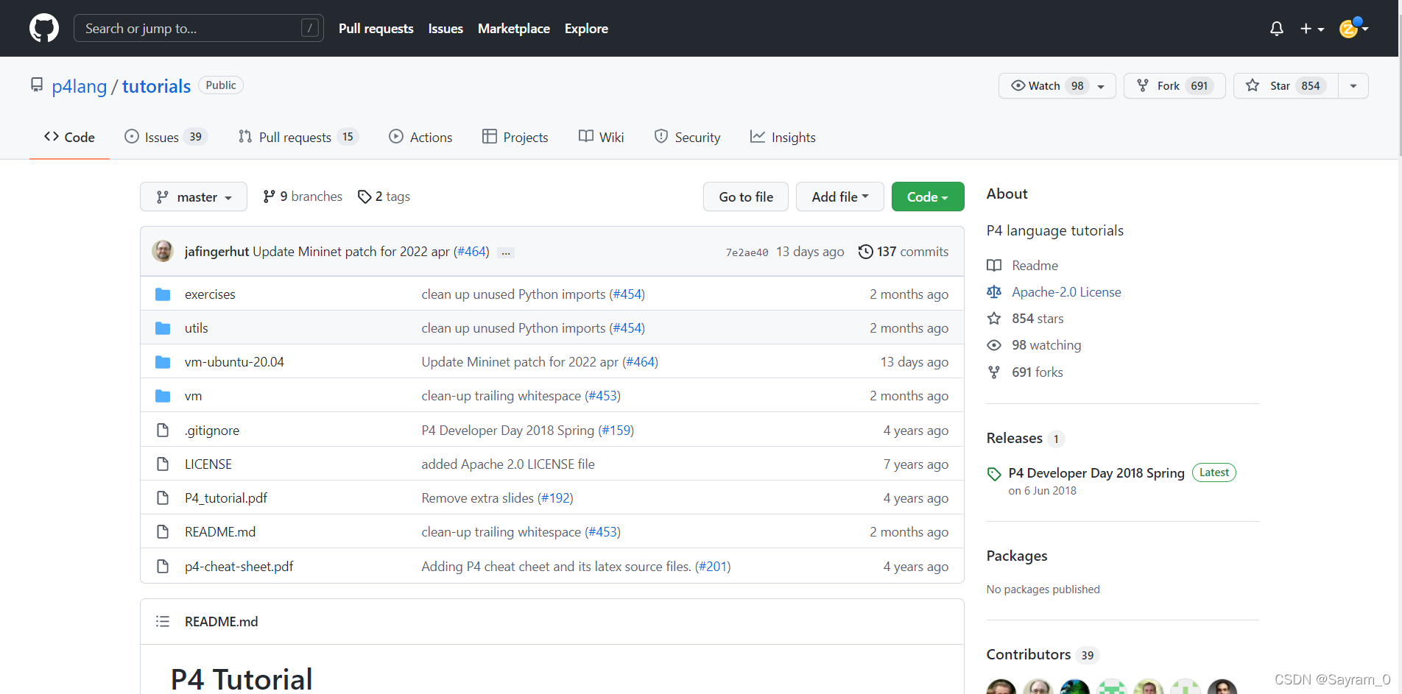Switch to the Issues tab

click(166, 137)
